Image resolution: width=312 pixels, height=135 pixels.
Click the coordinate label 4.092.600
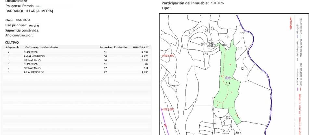click(x=168, y=109)
